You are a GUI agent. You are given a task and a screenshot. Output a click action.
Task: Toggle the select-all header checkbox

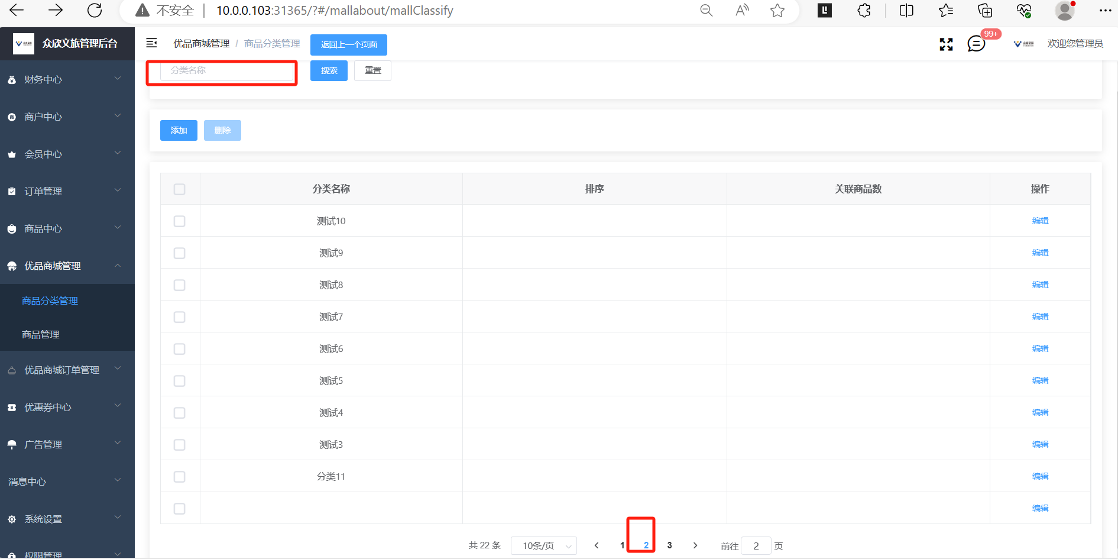(x=180, y=189)
